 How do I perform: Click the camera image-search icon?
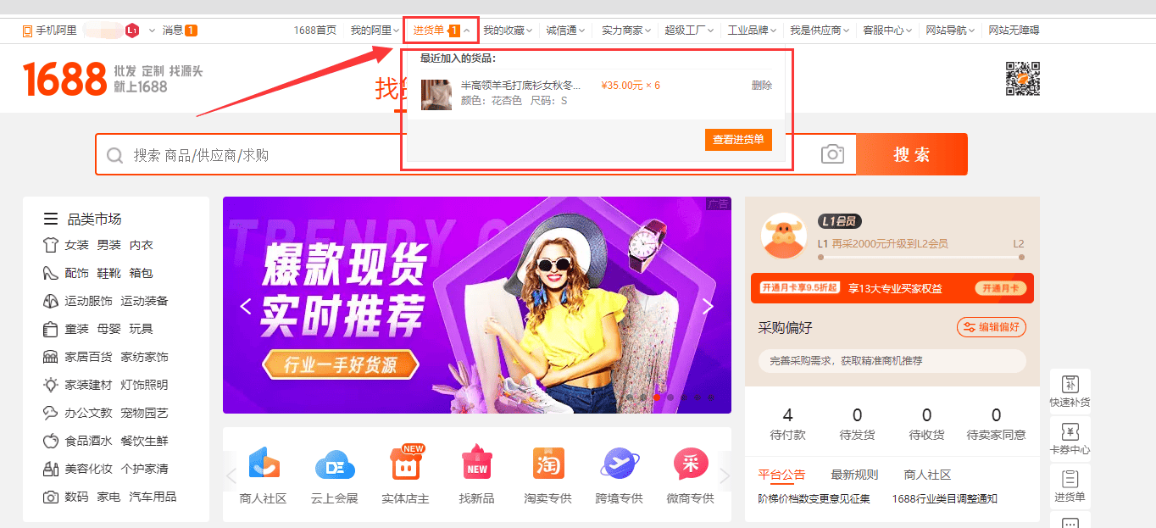[x=831, y=153]
